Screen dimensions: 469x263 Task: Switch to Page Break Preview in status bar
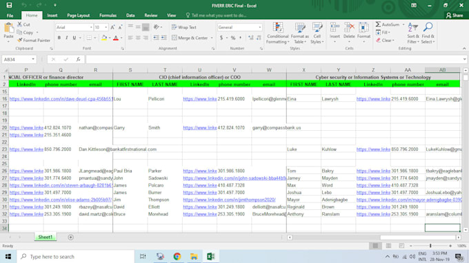coord(401,246)
